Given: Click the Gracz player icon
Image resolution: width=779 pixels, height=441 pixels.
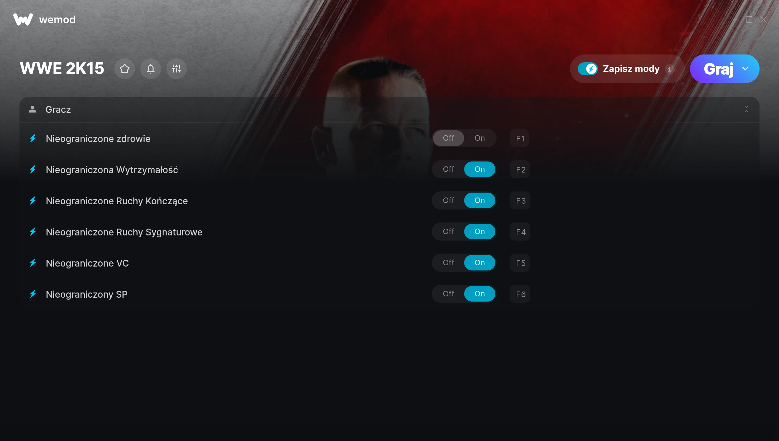Looking at the screenshot, I should point(32,109).
